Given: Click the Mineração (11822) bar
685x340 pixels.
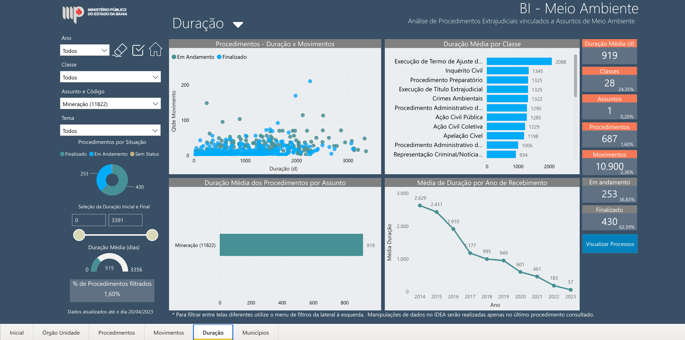Looking at the screenshot, I should click(291, 245).
